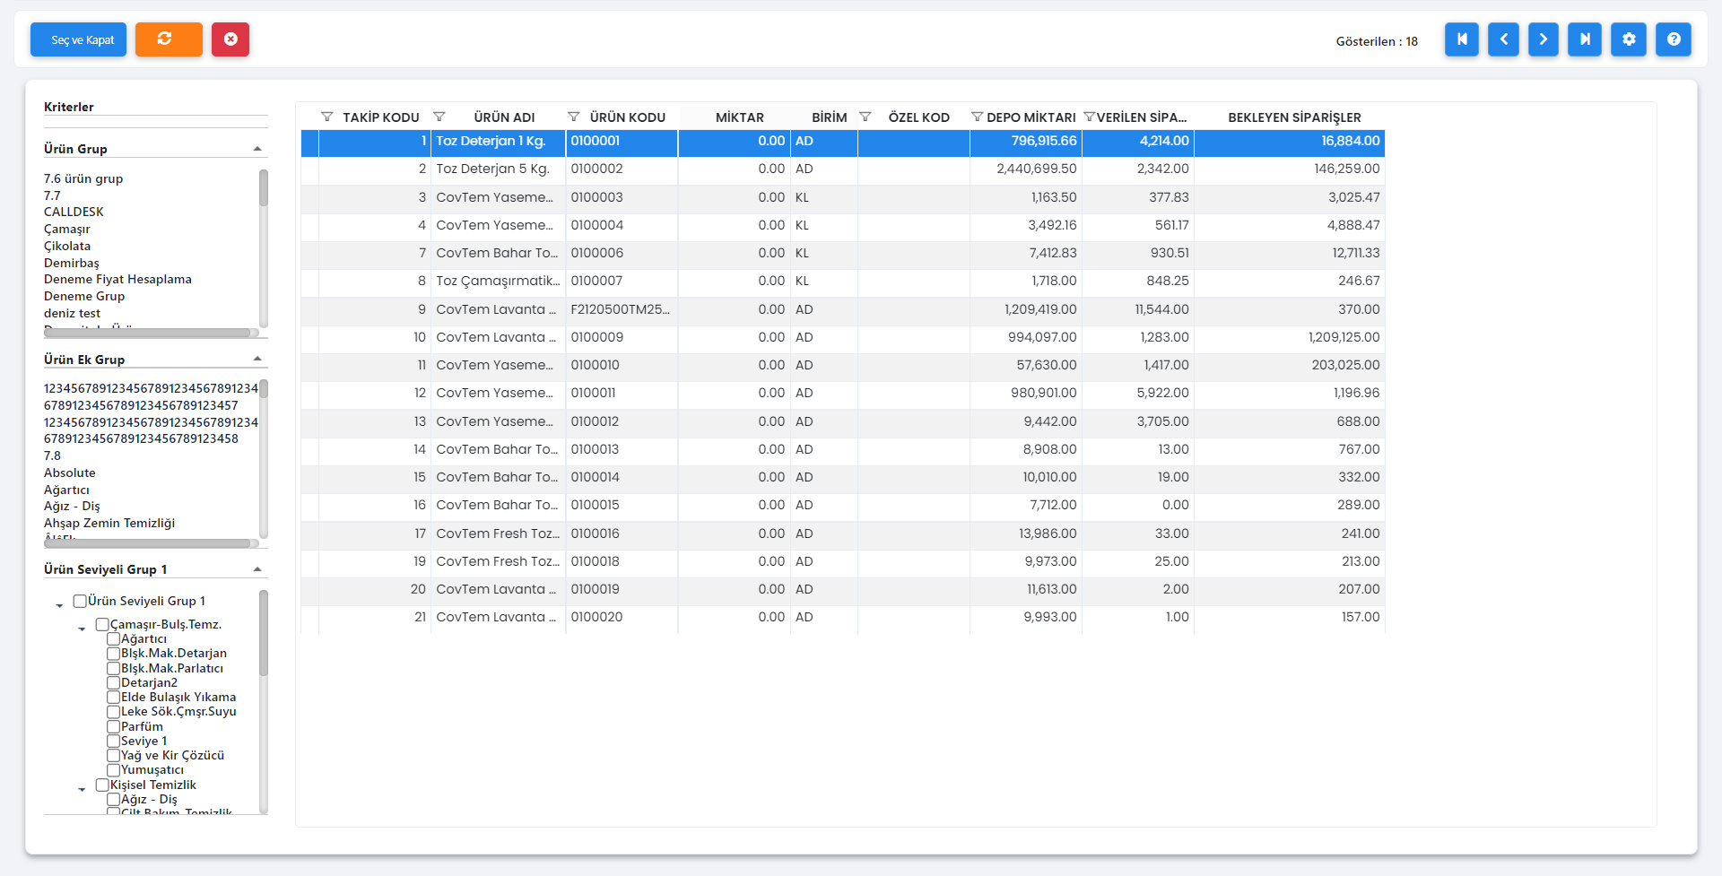Select Çikolata in the Ürün Grup list
The height and width of the screenshot is (876, 1722).
pyautogui.click(x=67, y=246)
